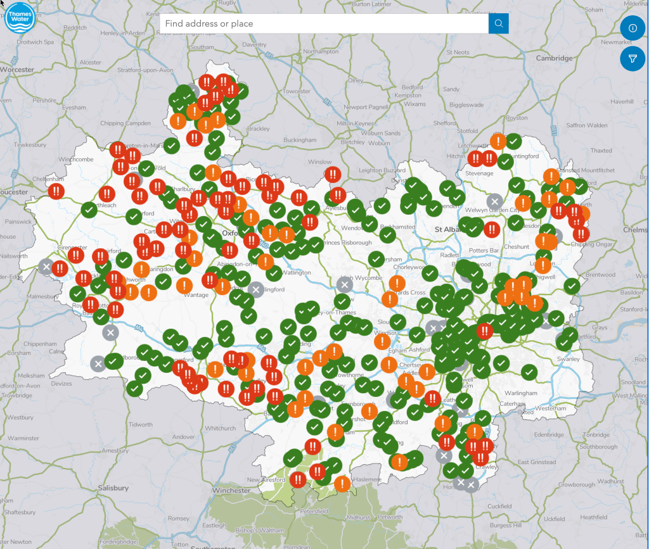Select the orange marker near Chigwell
Screen dimensions: 649x549
tap(543, 264)
